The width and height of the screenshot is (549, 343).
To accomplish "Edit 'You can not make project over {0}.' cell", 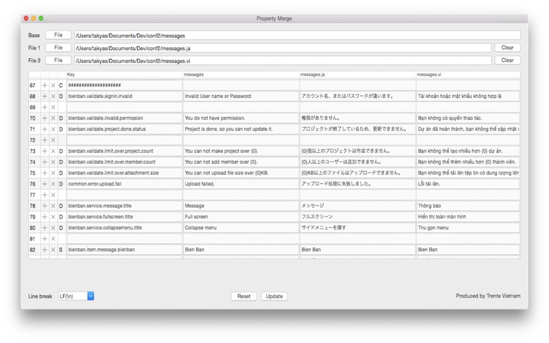I will [x=241, y=151].
